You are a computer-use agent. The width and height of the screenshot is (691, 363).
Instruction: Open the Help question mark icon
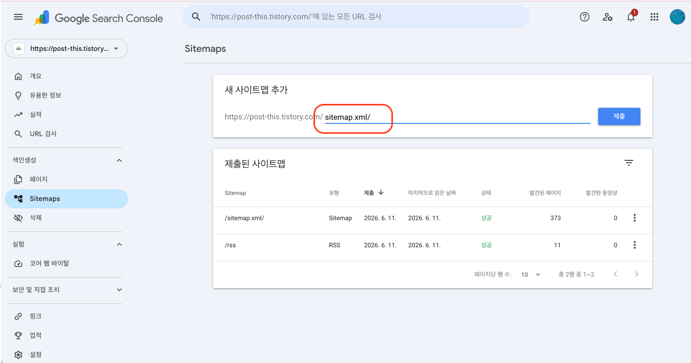[585, 17]
